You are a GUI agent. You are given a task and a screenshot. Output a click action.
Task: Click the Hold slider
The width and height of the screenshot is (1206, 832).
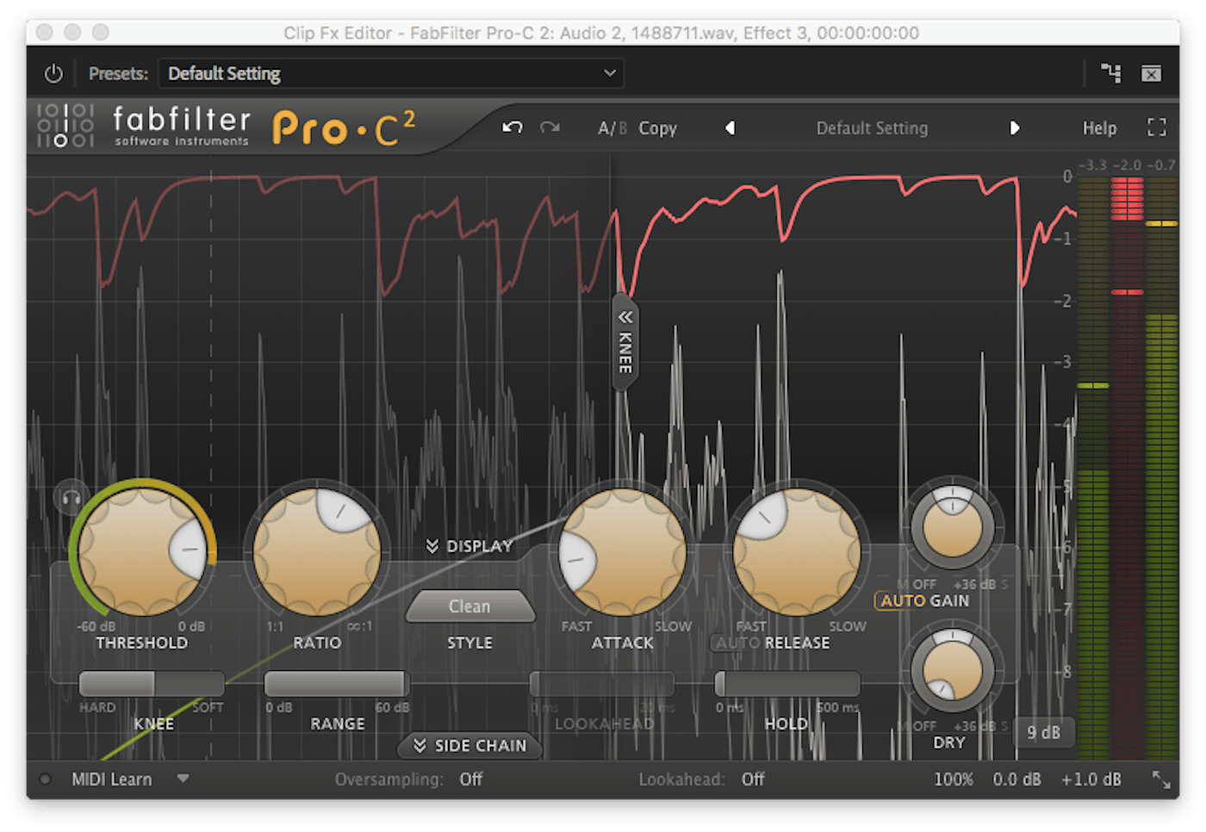tap(787, 684)
